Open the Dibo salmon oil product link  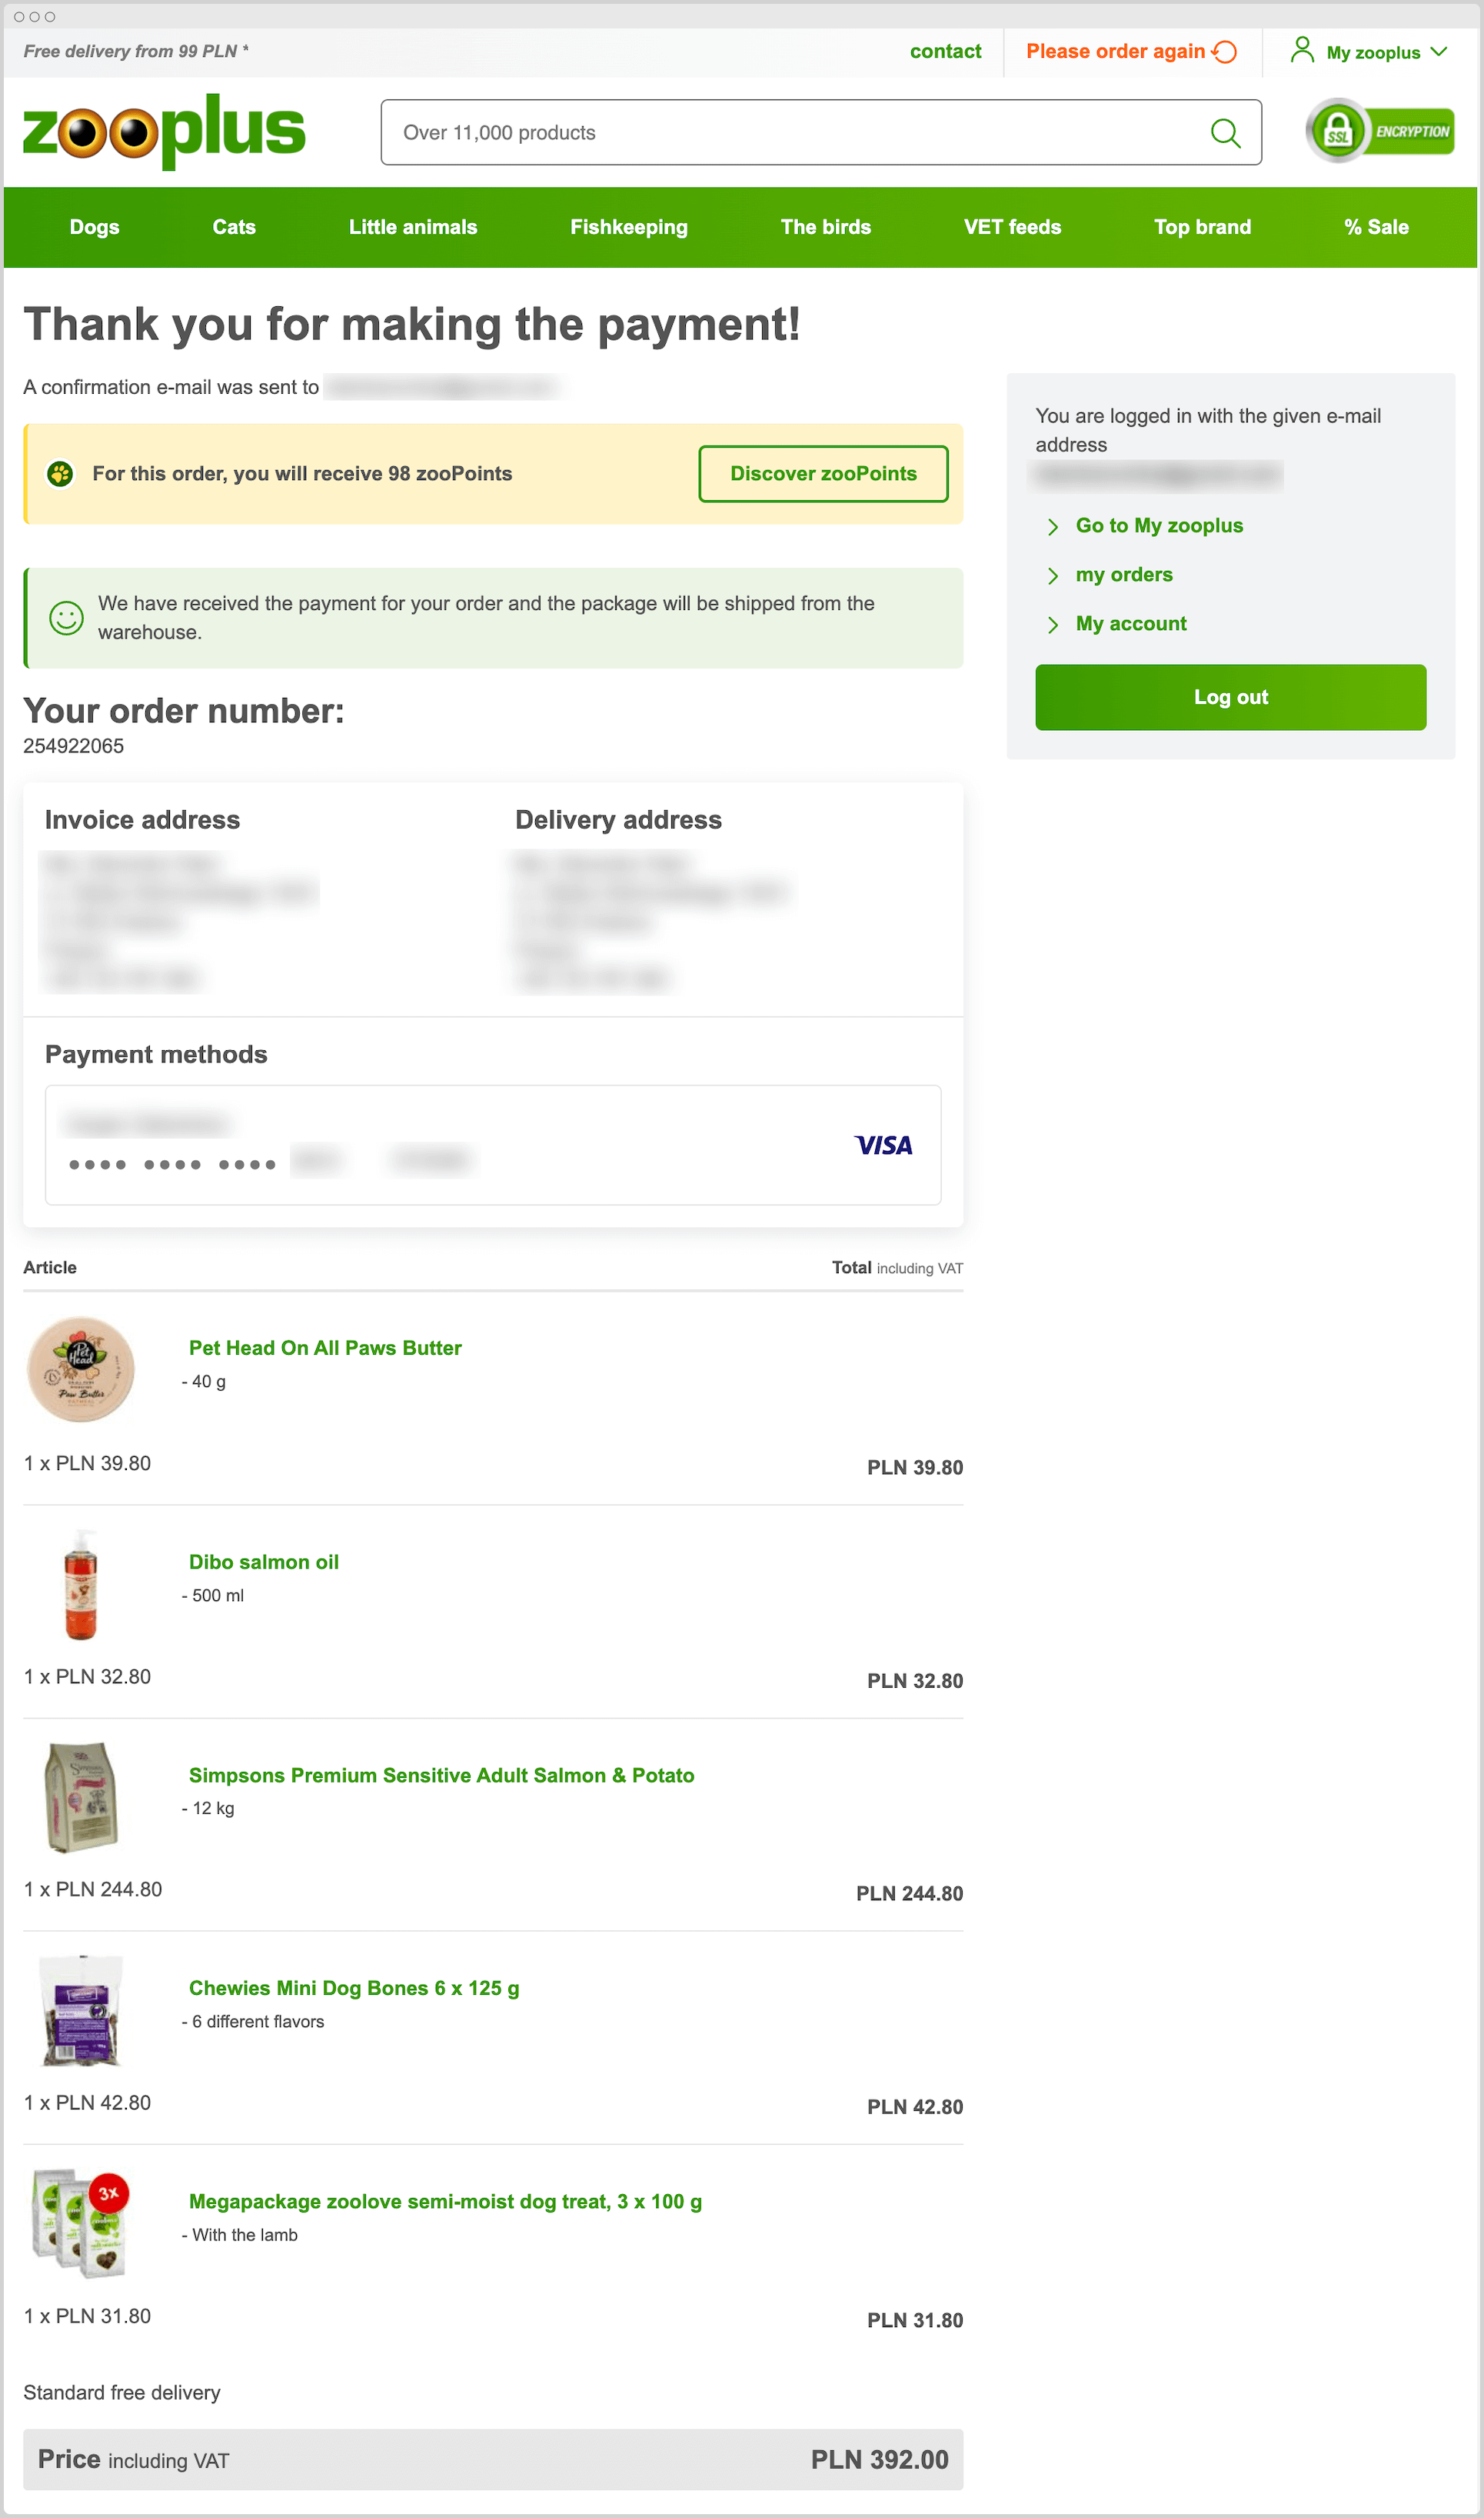point(263,1562)
